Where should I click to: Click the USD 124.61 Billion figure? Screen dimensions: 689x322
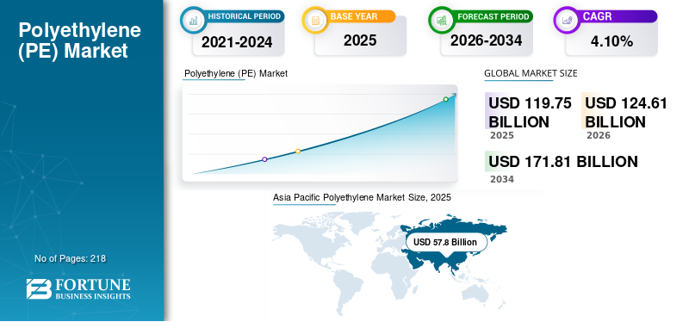(x=626, y=113)
